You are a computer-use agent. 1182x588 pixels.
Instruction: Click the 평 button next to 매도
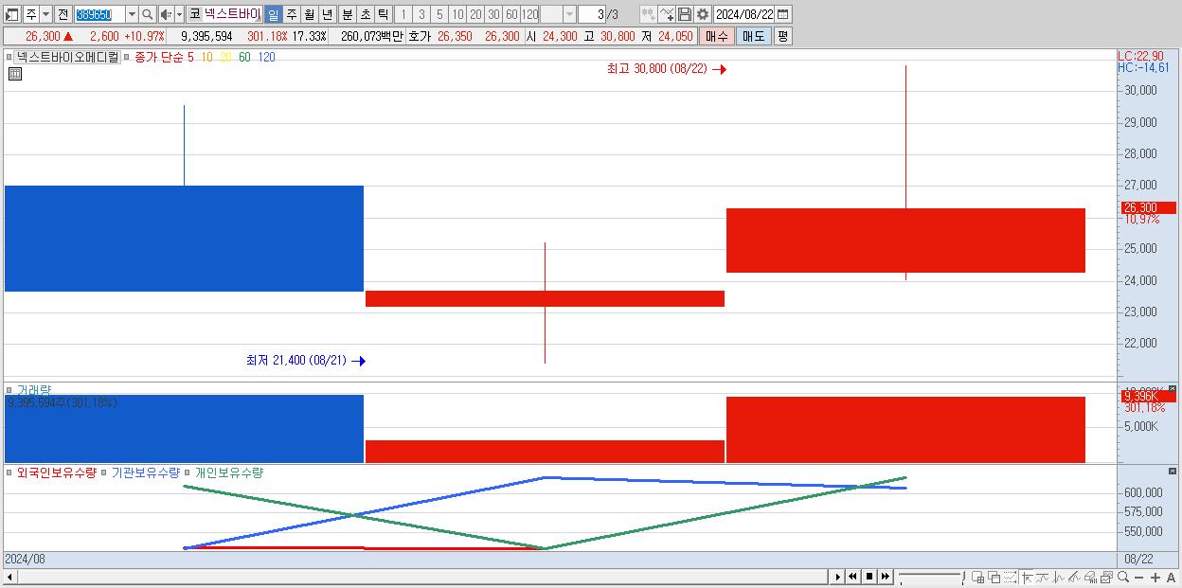782,36
